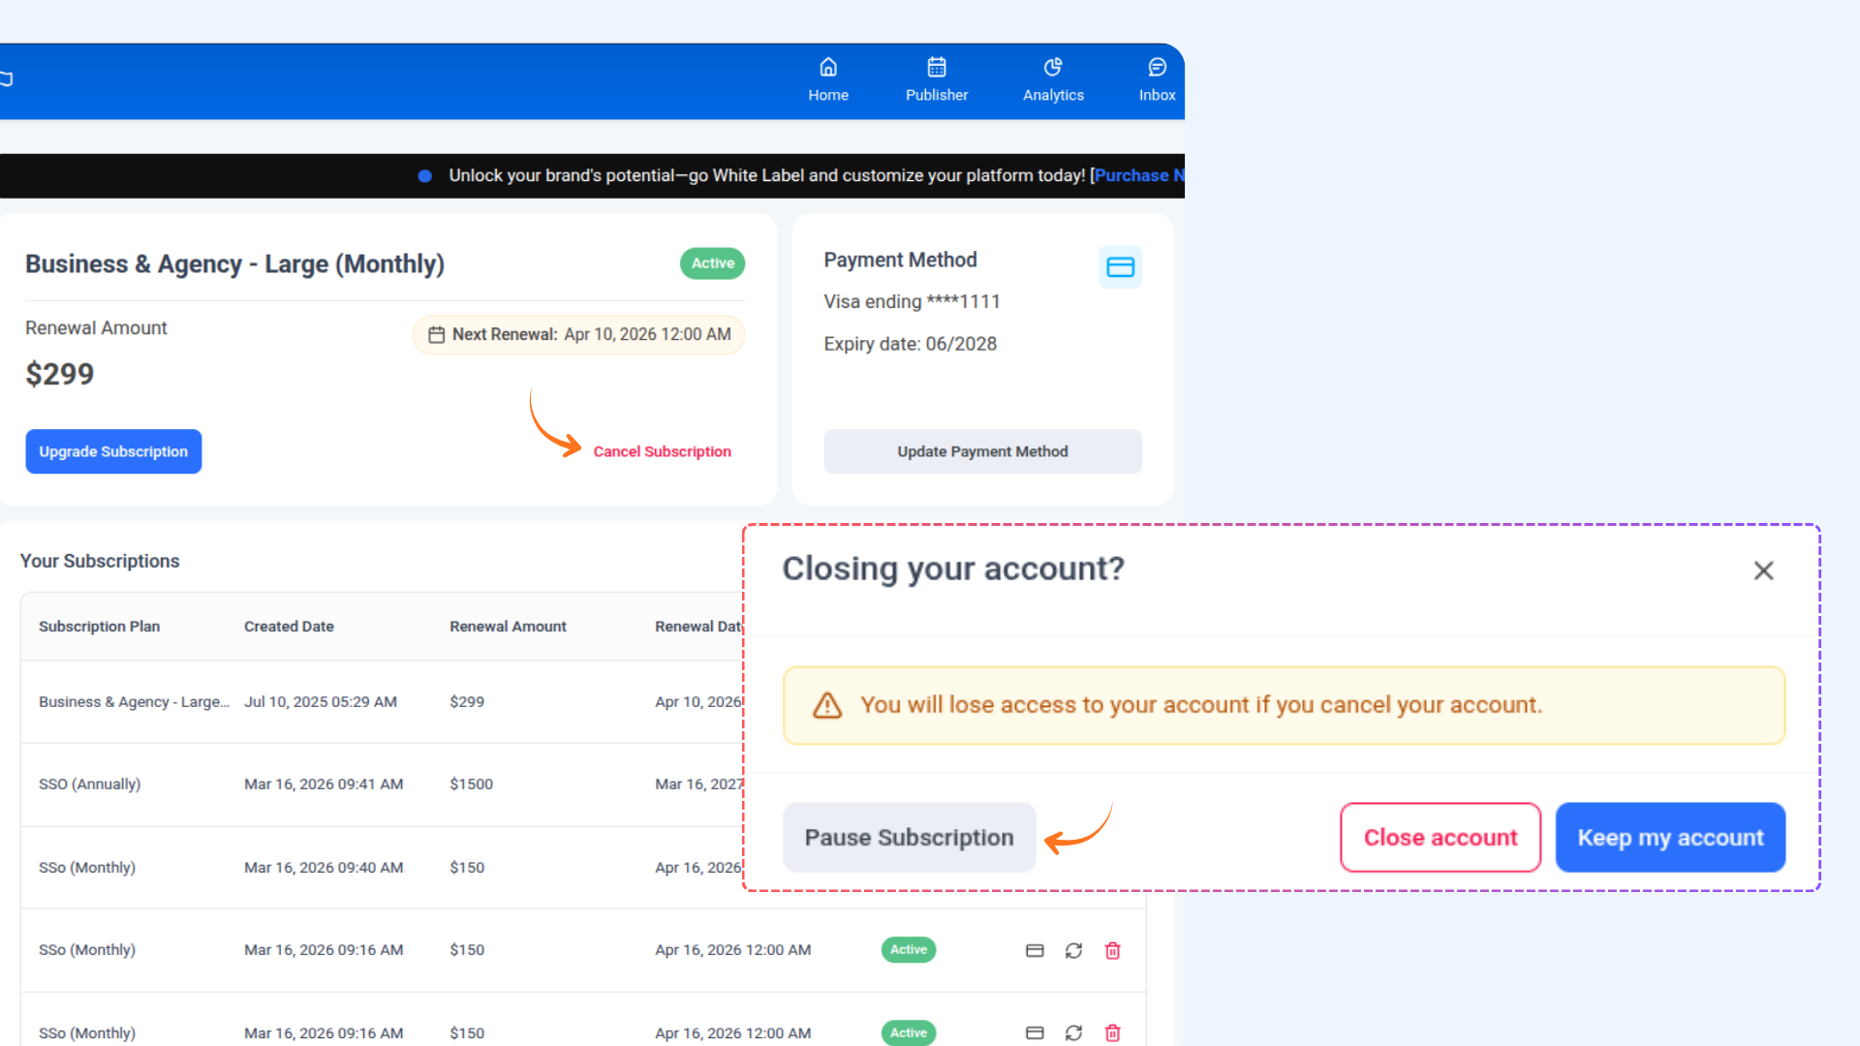Open the Analytics chart icon
The width and height of the screenshot is (1860, 1046).
tap(1053, 67)
